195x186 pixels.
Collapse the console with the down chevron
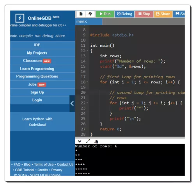80,141
